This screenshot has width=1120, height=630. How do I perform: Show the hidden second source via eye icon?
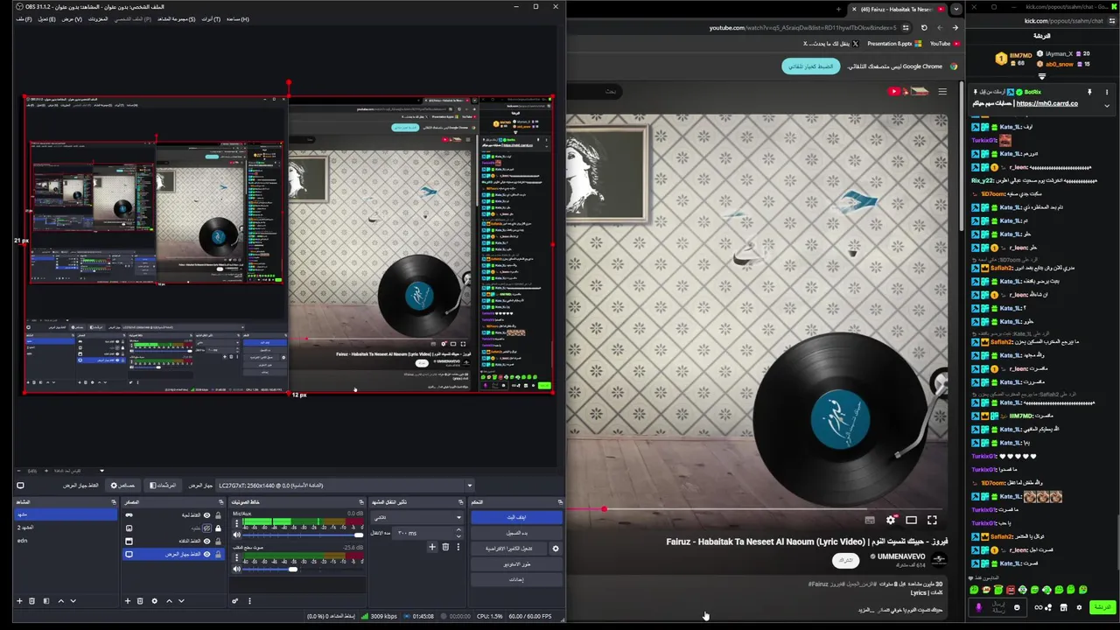(206, 528)
